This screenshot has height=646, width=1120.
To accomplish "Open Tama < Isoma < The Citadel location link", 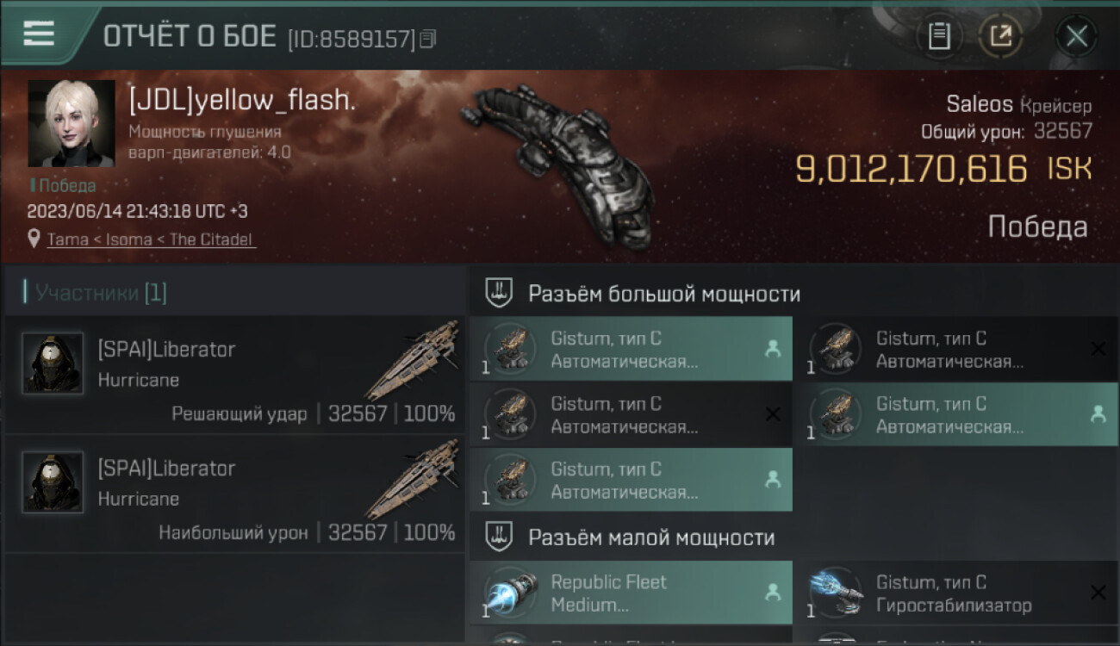I will (x=151, y=239).
